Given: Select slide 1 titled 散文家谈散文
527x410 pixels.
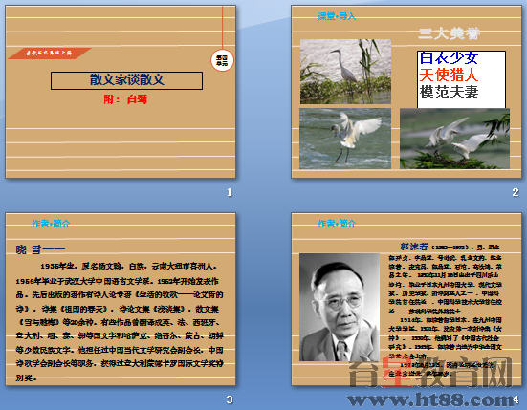Looking at the screenshot, I should 121,92.
